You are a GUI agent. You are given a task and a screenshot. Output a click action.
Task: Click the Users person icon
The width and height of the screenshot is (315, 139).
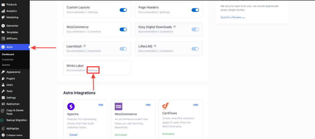tap(3, 85)
